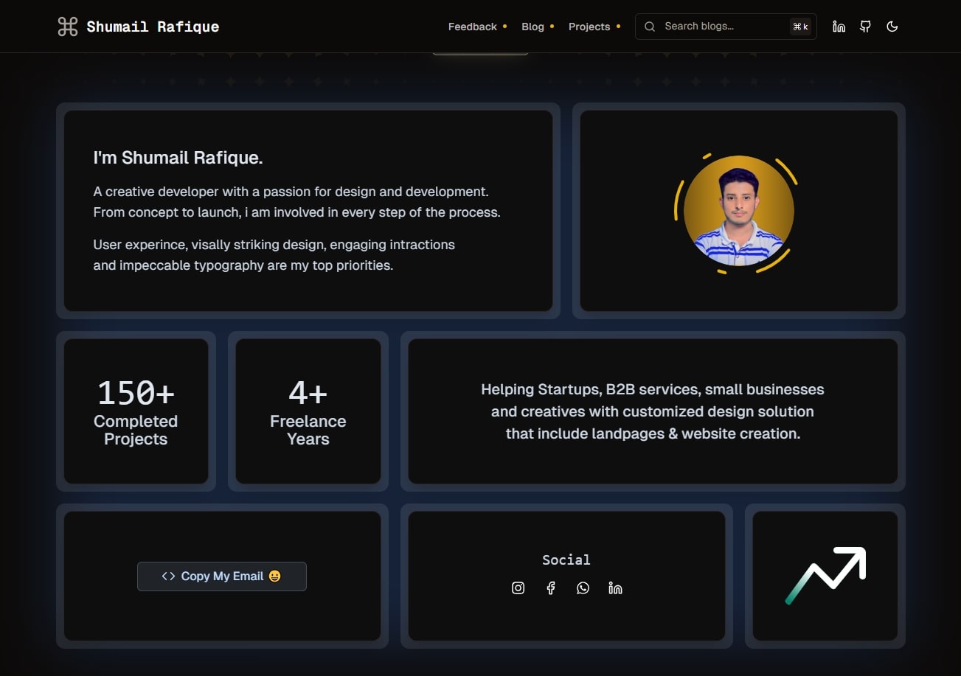Open the GitHub profile icon in header
This screenshot has width=961, height=676.
point(864,26)
